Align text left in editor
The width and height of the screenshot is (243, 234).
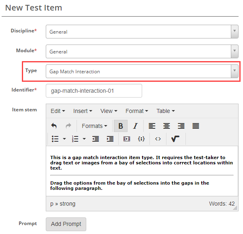pyautogui.click(x=152, y=126)
